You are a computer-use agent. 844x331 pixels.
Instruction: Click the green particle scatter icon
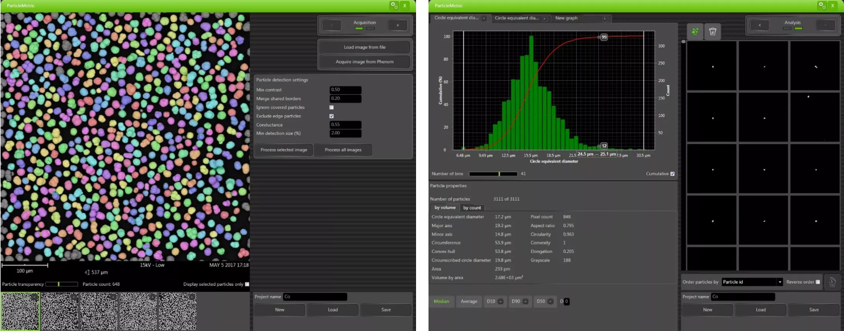pos(695,32)
